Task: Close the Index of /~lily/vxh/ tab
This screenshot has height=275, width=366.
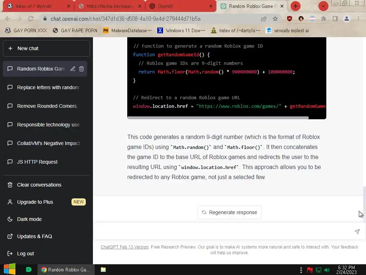Action: (68, 6)
